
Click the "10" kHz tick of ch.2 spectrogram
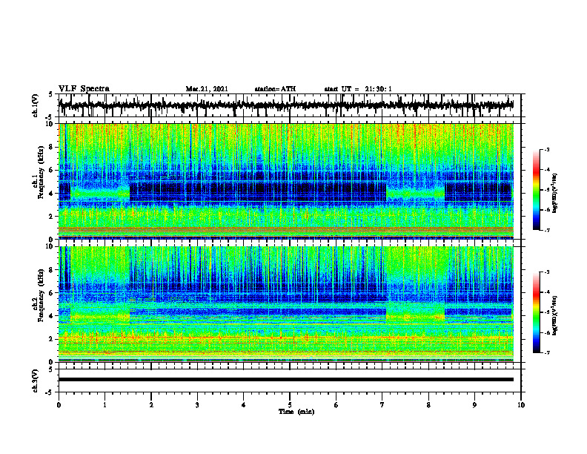(50, 246)
